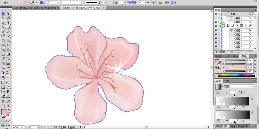259x129 pixels.
Task: Select the Lasso tool
Action: pos(8,18)
